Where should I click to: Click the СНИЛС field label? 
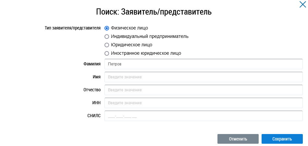coord(94,116)
